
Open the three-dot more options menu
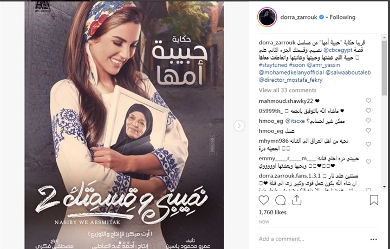click(373, 239)
